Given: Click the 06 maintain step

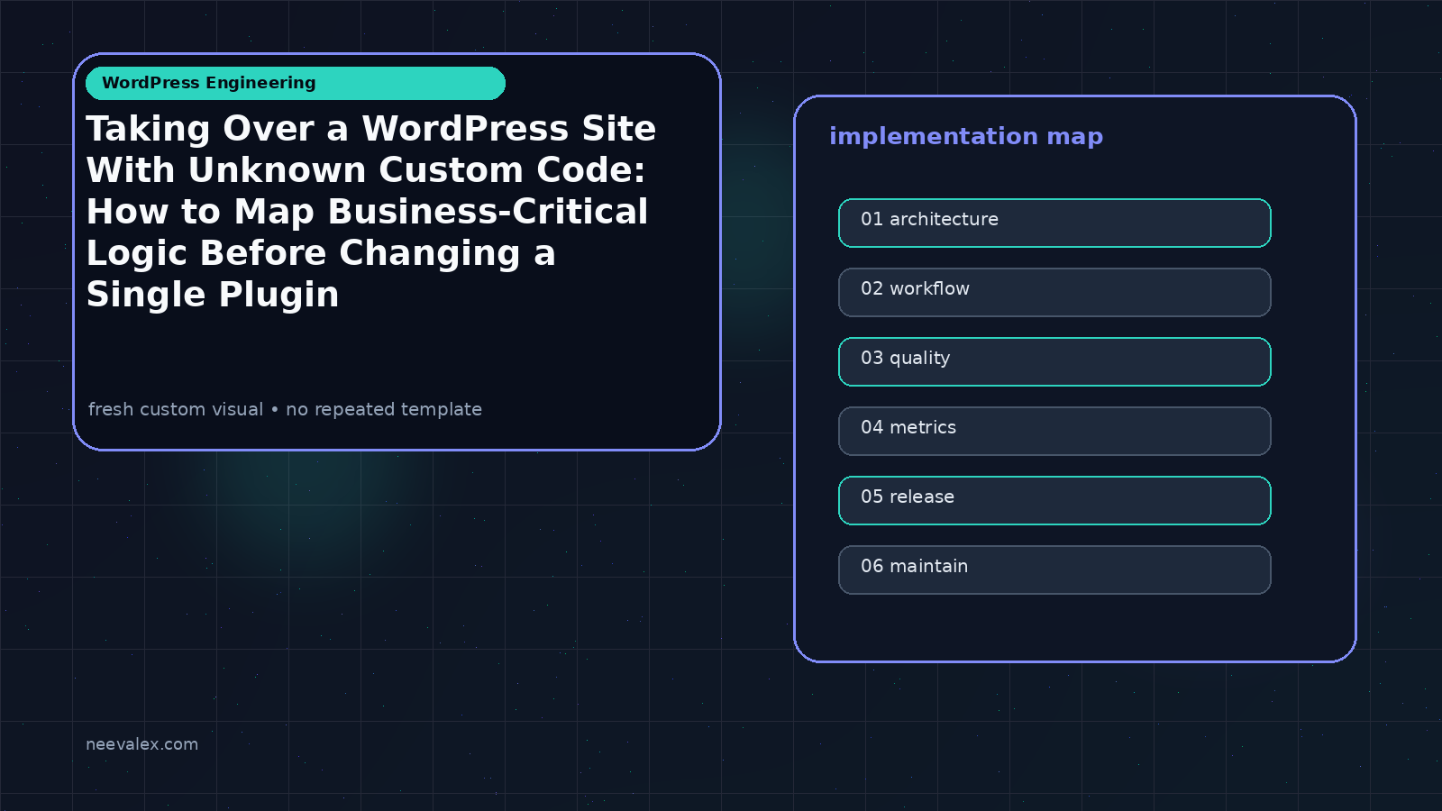Looking at the screenshot, I should click(x=1054, y=570).
